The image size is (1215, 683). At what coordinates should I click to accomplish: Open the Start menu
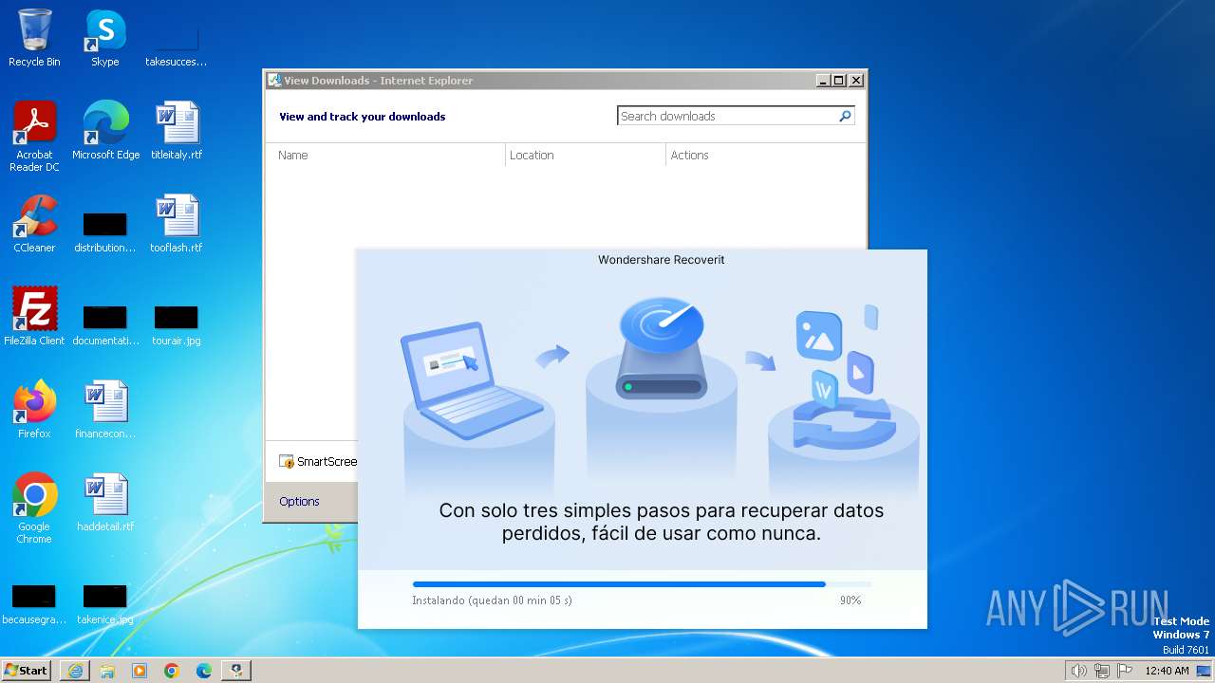pyautogui.click(x=27, y=671)
